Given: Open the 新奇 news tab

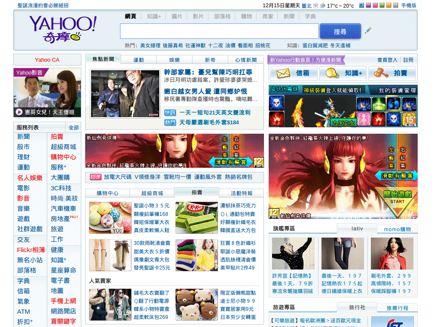Looking at the screenshot, I should [210, 60].
